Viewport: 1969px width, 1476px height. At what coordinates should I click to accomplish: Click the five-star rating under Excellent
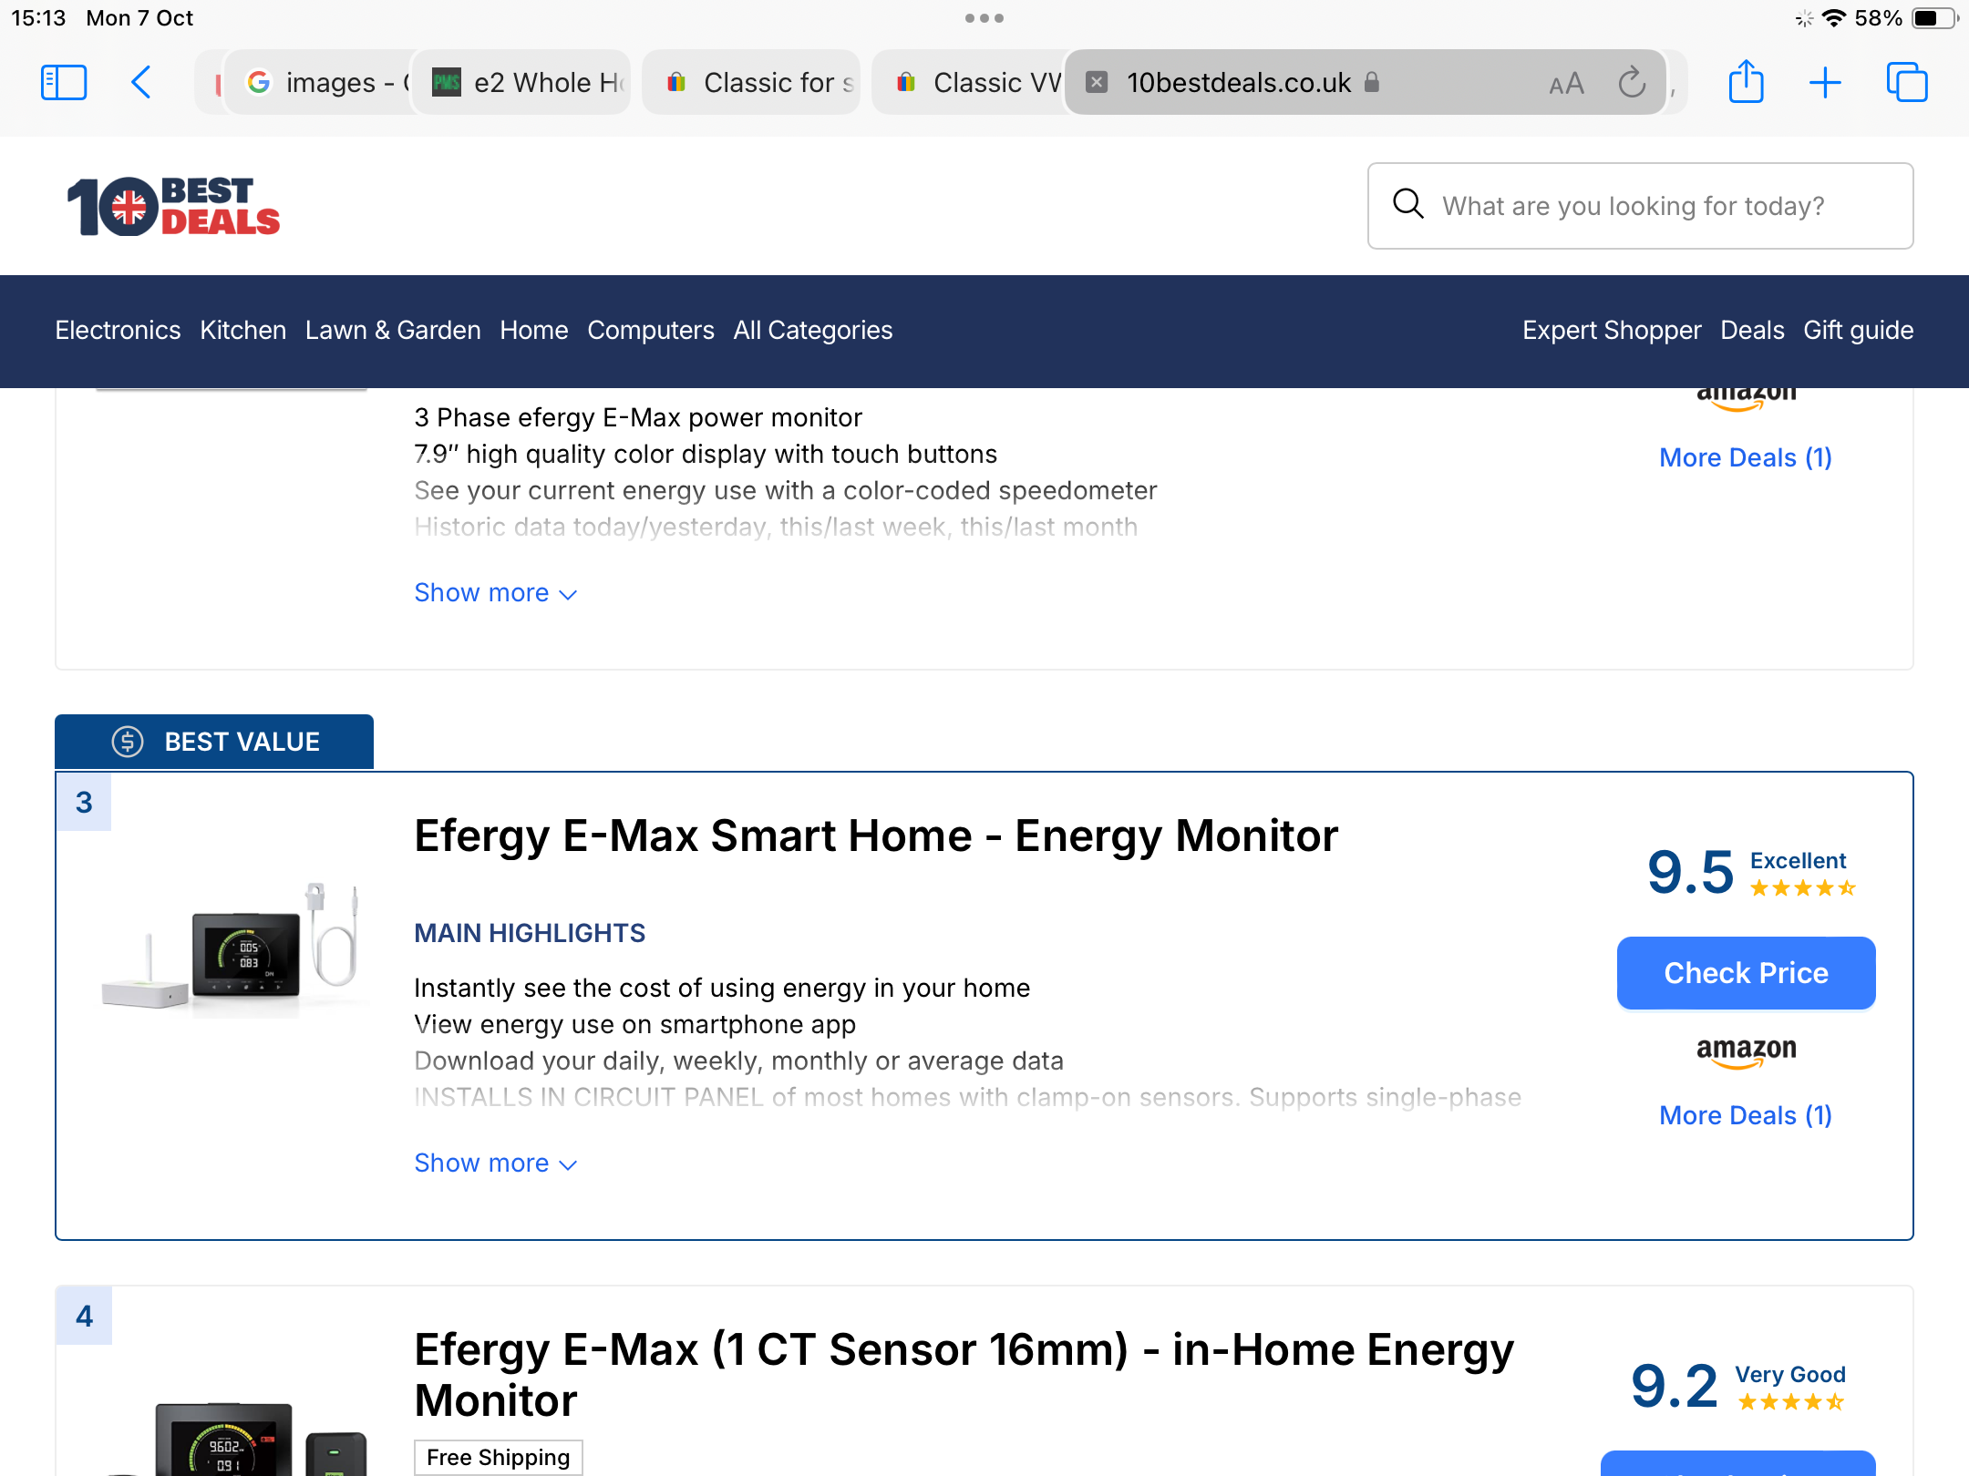(x=1802, y=888)
